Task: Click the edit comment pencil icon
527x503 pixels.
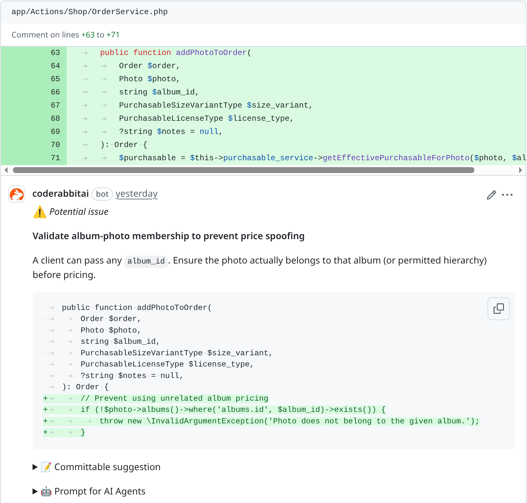Action: 491,195
